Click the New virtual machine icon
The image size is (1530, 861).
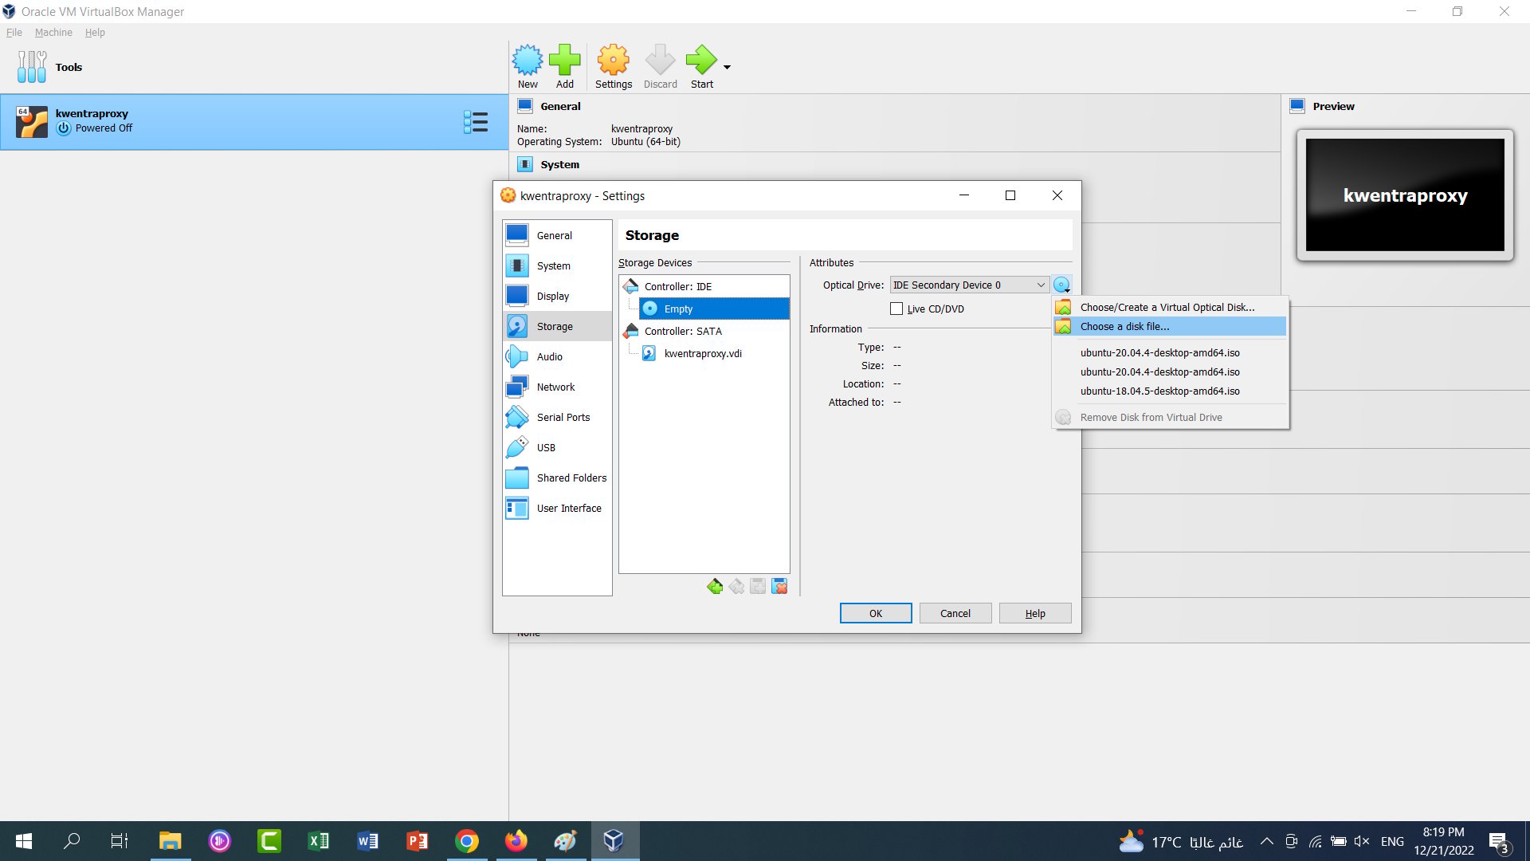coord(528,66)
